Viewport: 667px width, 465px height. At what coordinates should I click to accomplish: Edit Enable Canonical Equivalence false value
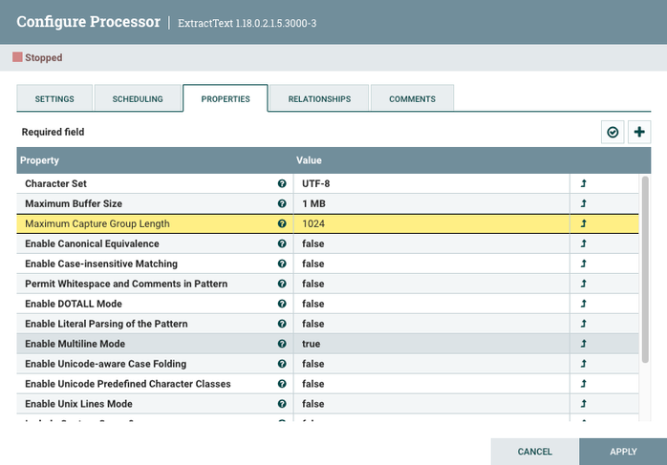pos(431,243)
